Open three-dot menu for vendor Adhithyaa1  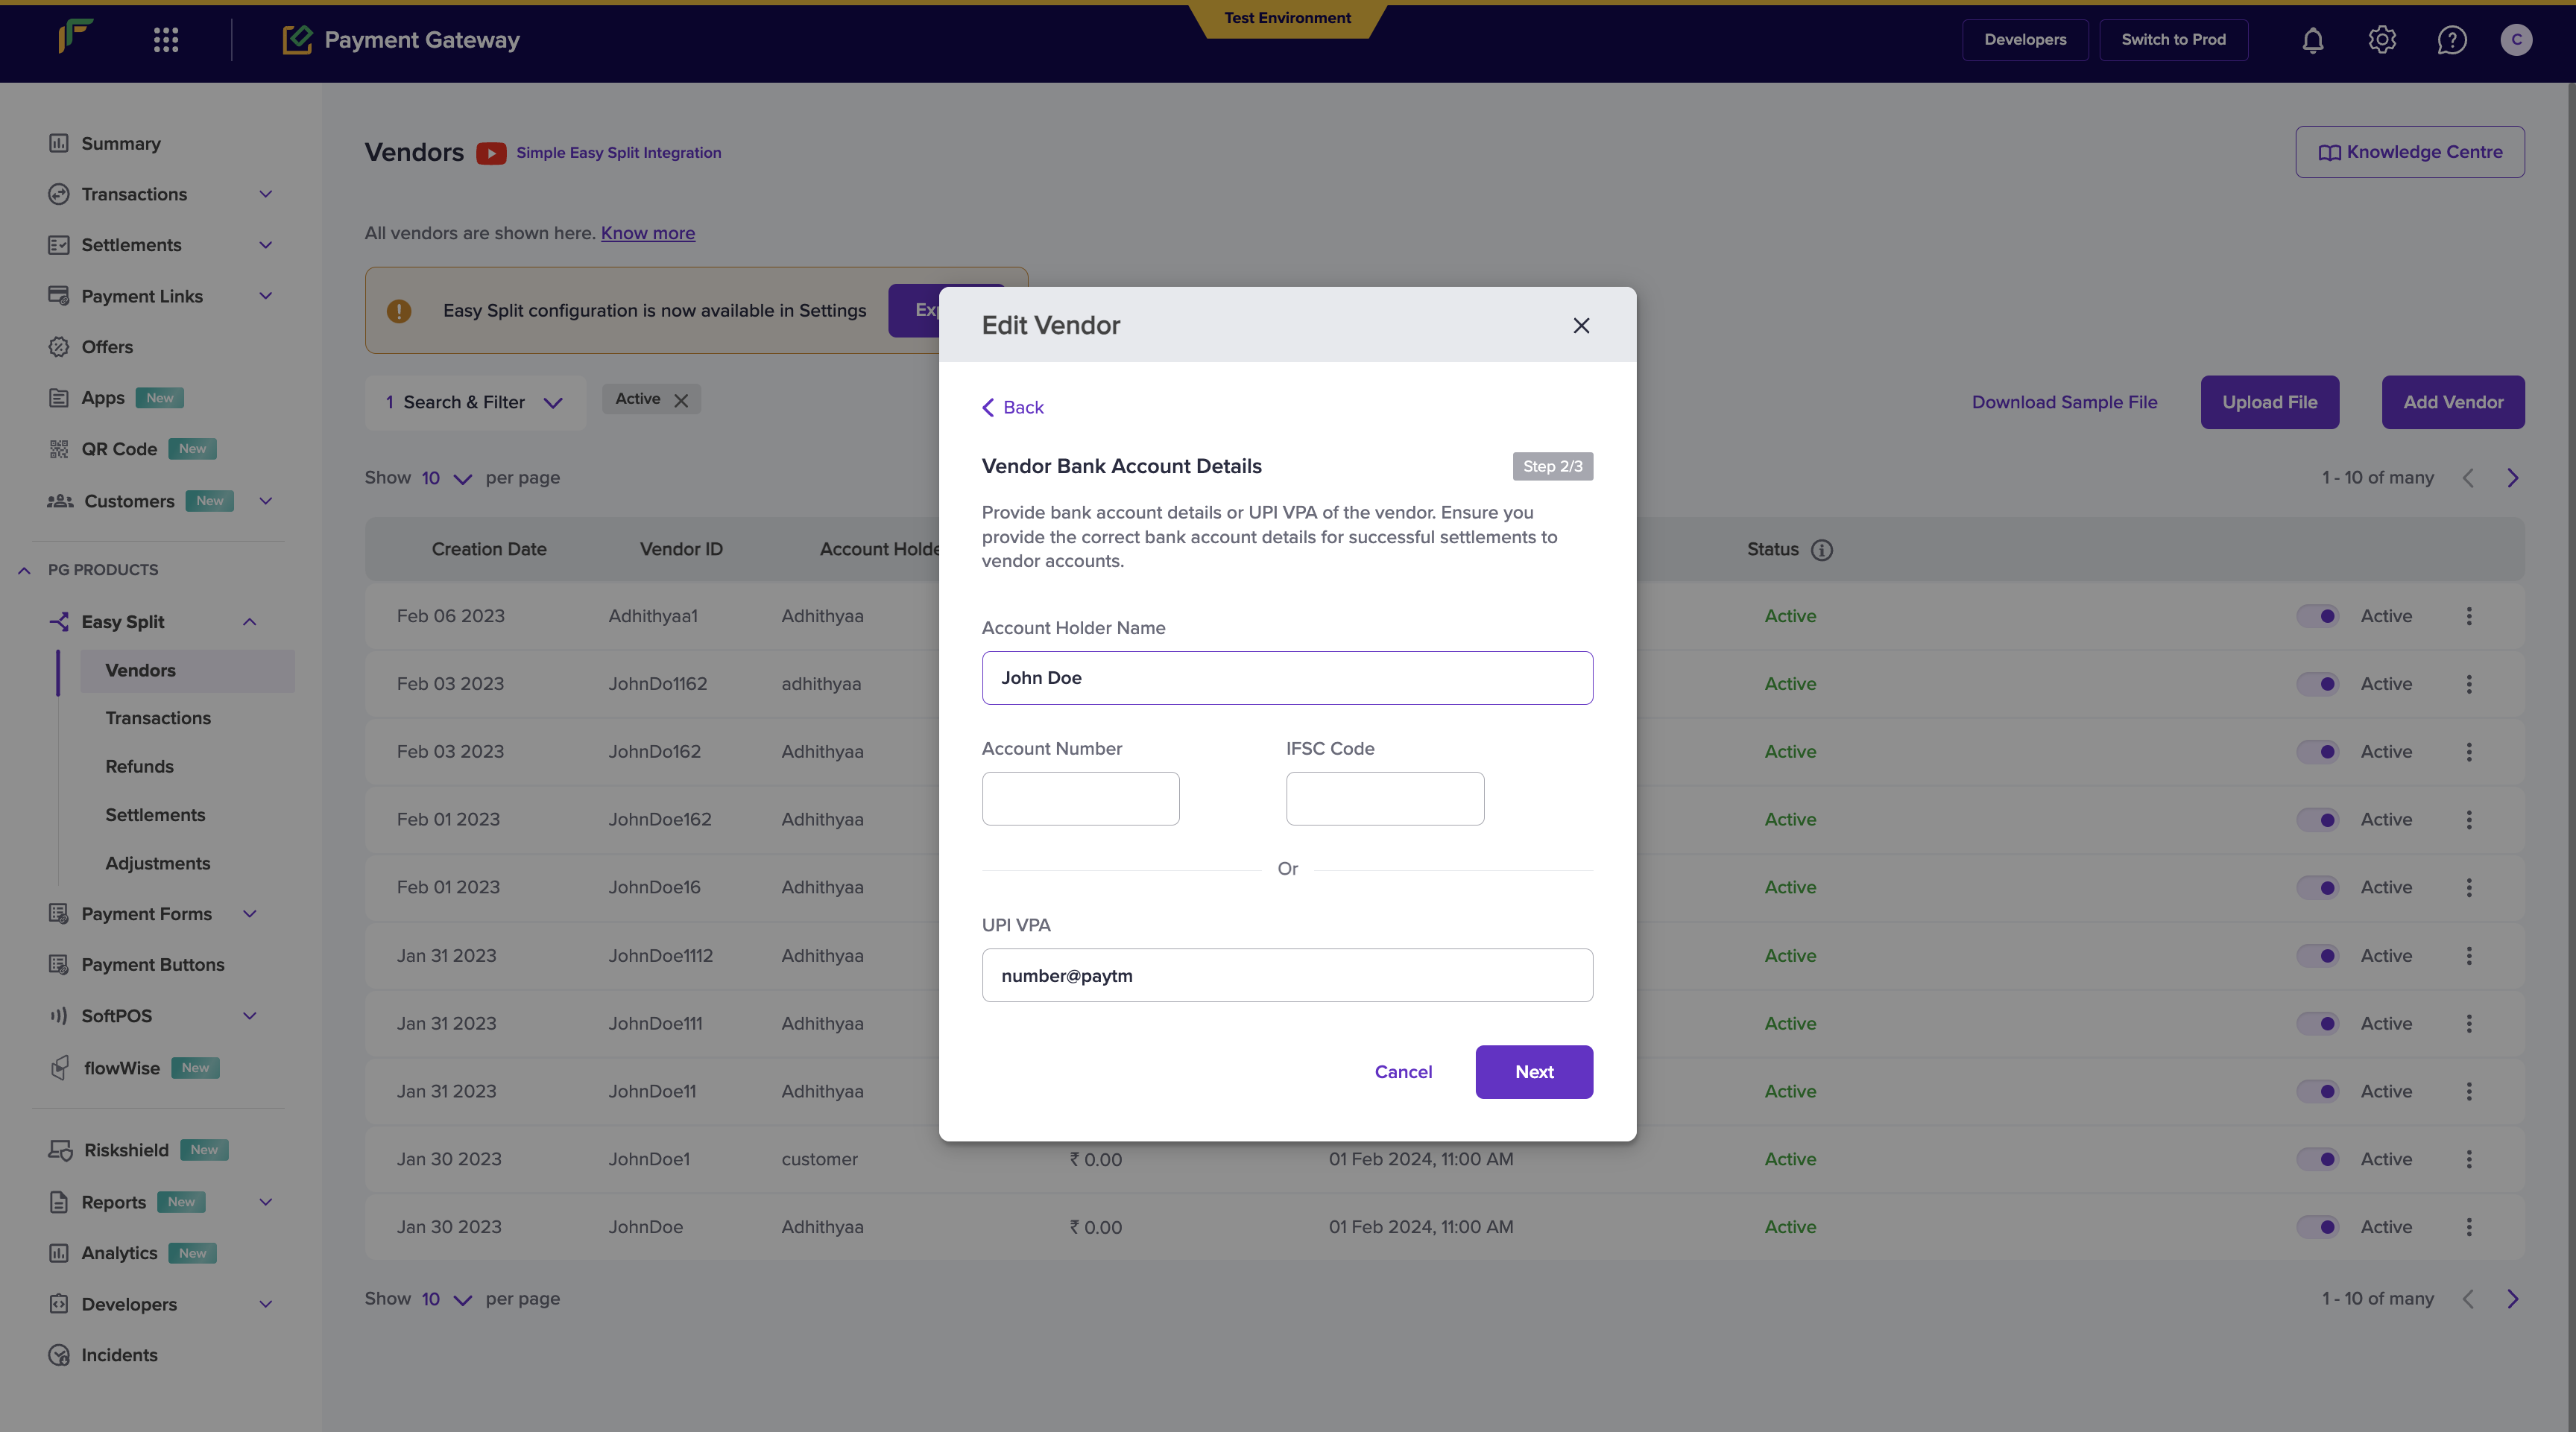[x=2468, y=615]
